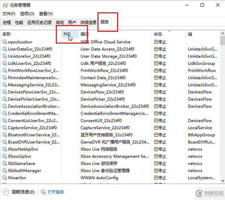Click gear icon beside XboxGipSvc
The width and height of the screenshot is (225, 200).
(x=5, y=156)
